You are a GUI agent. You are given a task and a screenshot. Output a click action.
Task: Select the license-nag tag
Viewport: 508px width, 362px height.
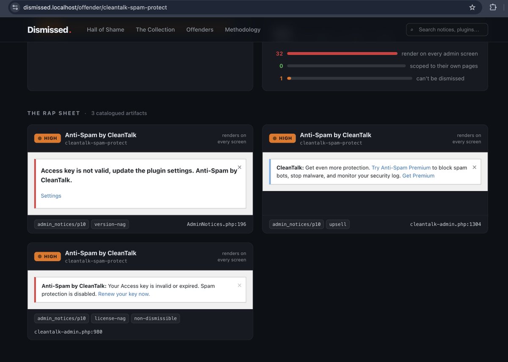[110, 318]
